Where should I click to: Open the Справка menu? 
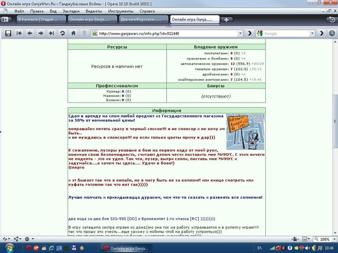(147, 11)
